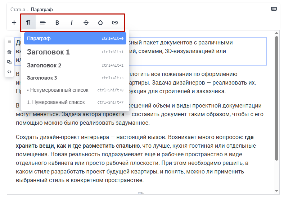Click the Статья breadcrumb link
This screenshot has height=200, width=284.
click(18, 9)
